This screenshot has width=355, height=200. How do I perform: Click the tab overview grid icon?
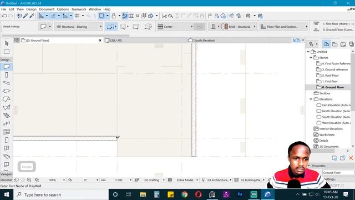tap(17, 41)
